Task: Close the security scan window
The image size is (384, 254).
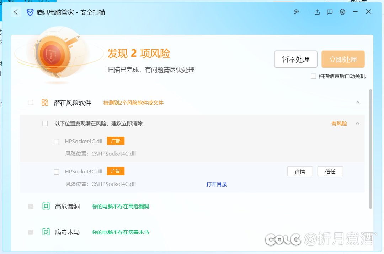Action: pos(368,12)
